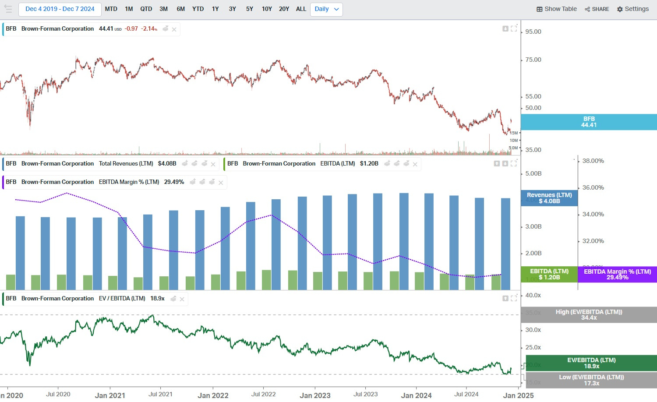The image size is (657, 402).
Task: Click second layer icon for Total Revenues
Action: tap(194, 163)
